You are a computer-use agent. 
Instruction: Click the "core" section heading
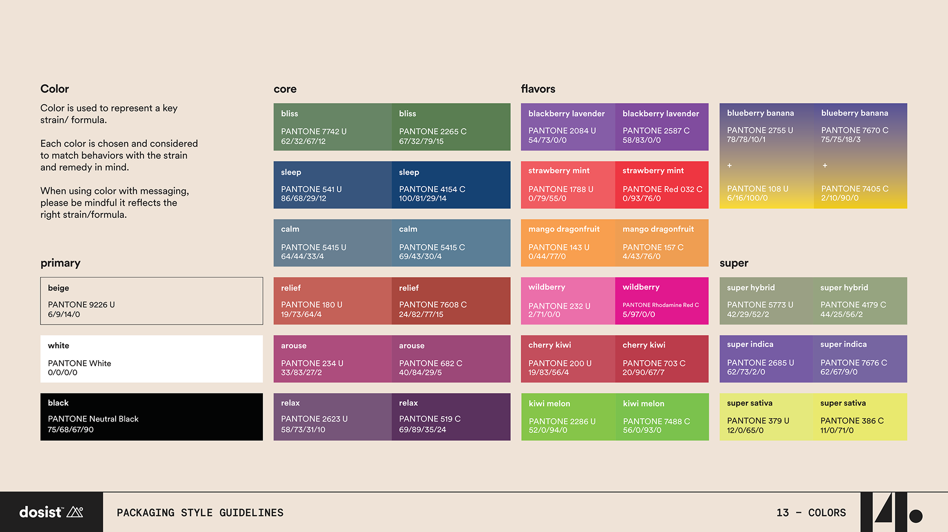(x=285, y=89)
